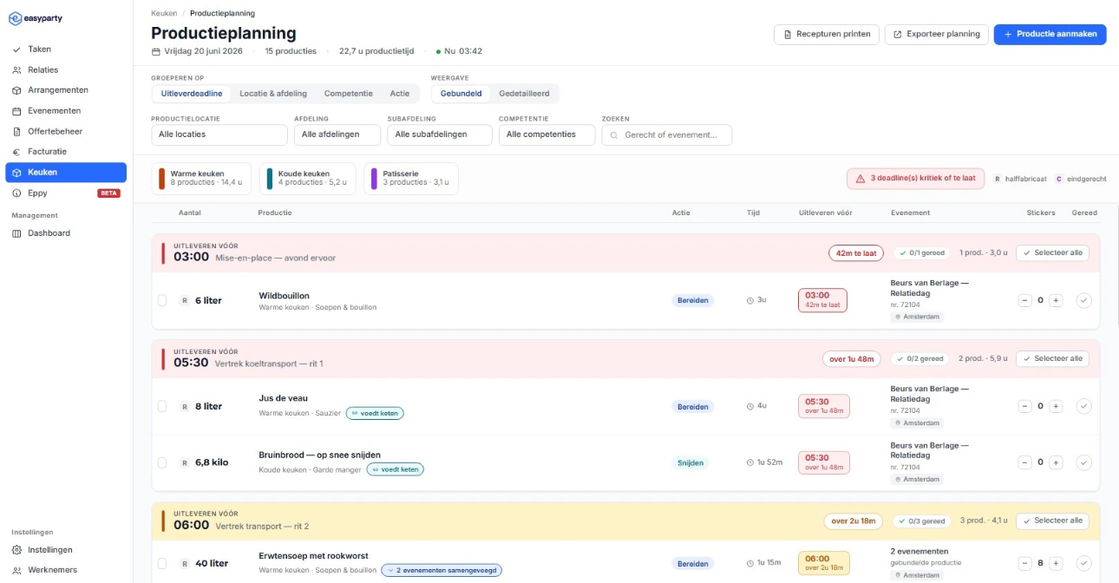Open the Alle locaties dropdown
The image size is (1119, 583).
(219, 134)
